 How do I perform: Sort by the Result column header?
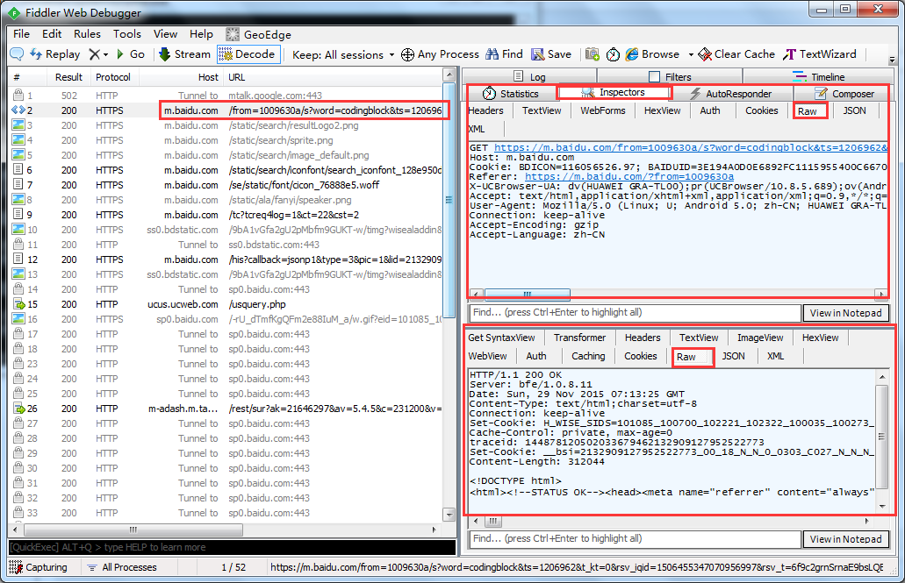[68, 76]
